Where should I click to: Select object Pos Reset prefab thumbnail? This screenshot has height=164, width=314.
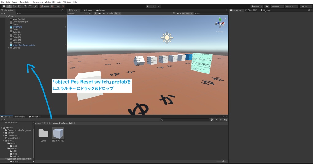click(58, 135)
